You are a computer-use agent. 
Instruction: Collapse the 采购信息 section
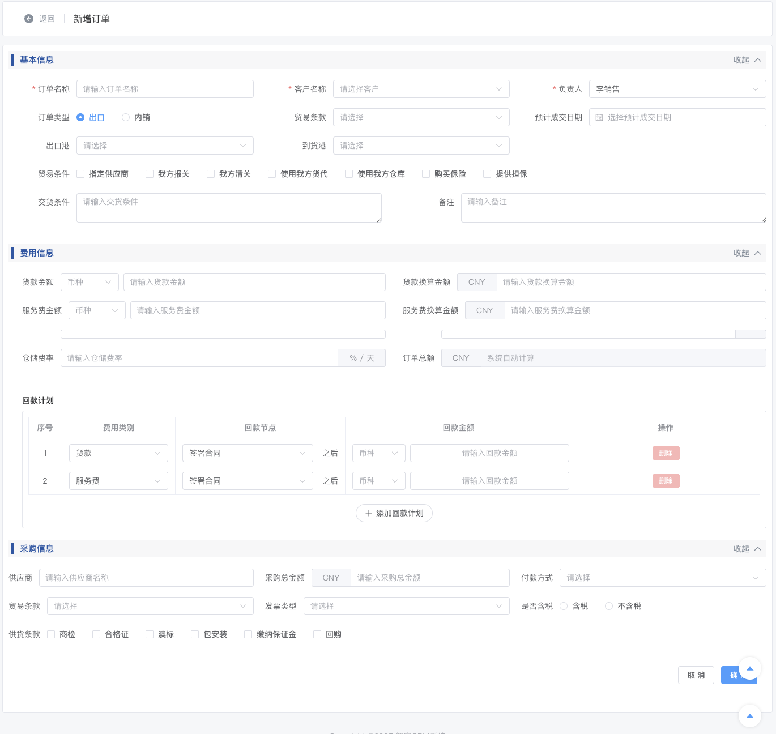point(747,549)
